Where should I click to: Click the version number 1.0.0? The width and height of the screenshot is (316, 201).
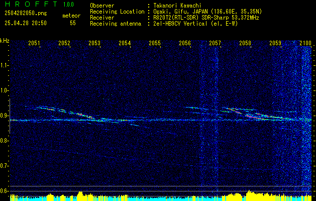68,5
